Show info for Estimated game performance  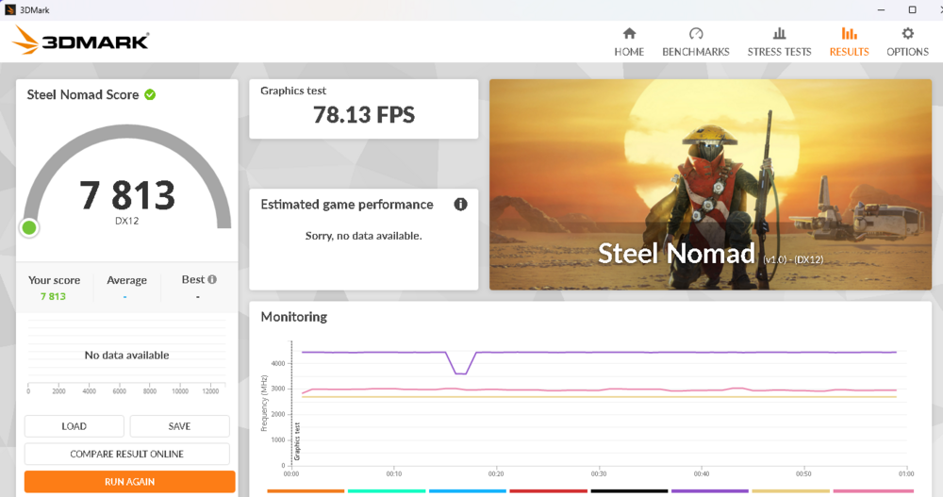(461, 205)
